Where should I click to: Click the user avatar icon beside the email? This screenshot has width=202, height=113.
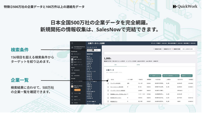(x=72, y=47)
